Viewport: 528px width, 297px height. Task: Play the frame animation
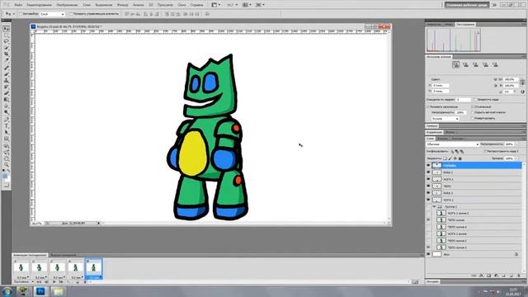54,282
